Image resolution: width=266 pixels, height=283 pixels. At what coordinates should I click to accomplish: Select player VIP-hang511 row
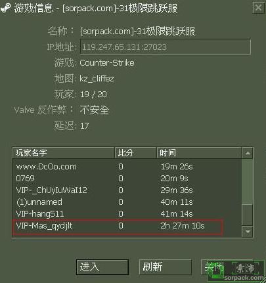click(127, 213)
